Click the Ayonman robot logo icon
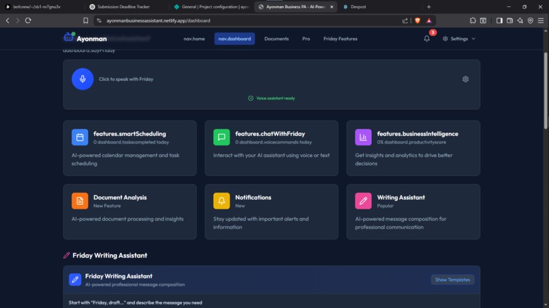549x308 pixels. point(69,37)
